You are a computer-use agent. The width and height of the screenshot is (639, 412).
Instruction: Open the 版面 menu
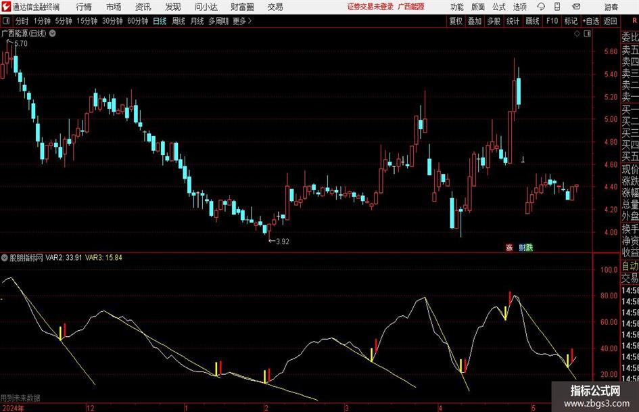click(x=478, y=7)
